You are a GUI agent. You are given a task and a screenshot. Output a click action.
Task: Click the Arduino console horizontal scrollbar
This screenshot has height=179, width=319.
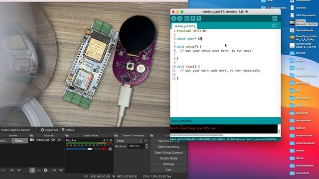196,135
